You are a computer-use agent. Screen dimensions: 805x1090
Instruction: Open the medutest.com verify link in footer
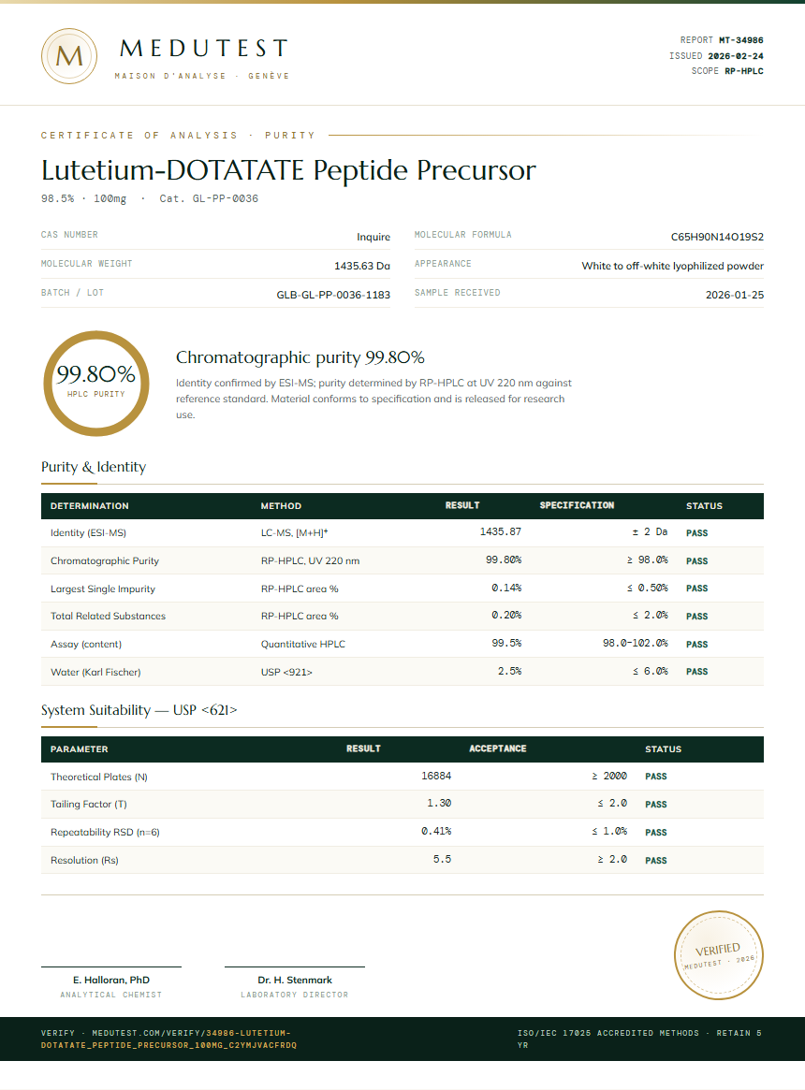[x=169, y=1039]
